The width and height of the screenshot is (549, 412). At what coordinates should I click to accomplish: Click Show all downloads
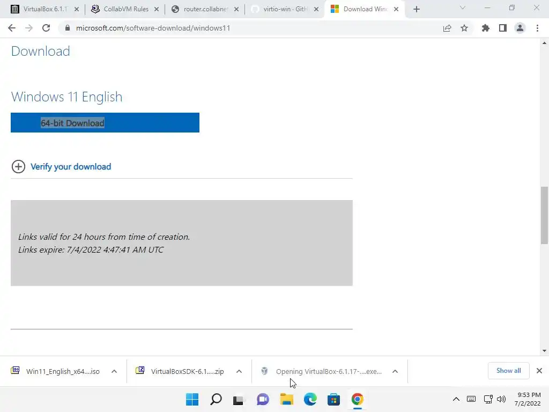pos(508,371)
